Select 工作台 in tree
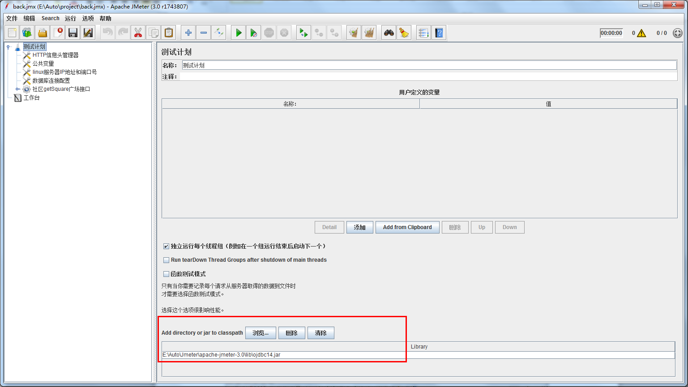 [31, 98]
